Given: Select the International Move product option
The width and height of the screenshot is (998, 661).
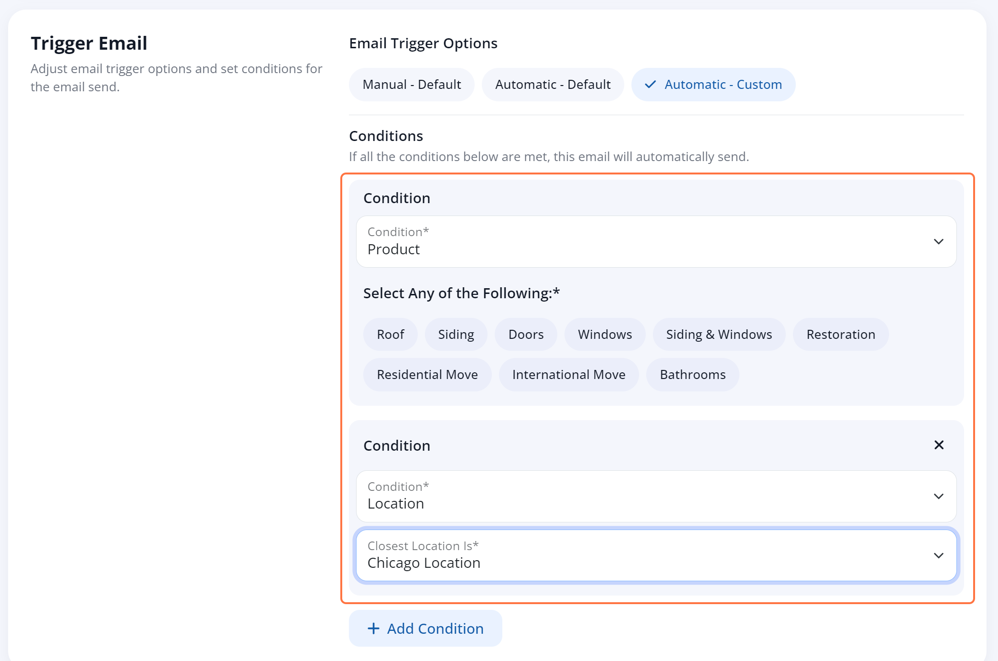Looking at the screenshot, I should tap(569, 375).
